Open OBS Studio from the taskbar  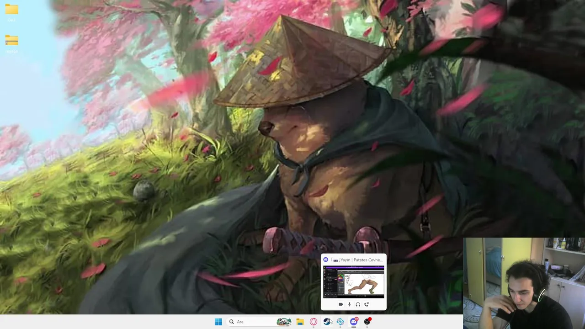point(367,322)
